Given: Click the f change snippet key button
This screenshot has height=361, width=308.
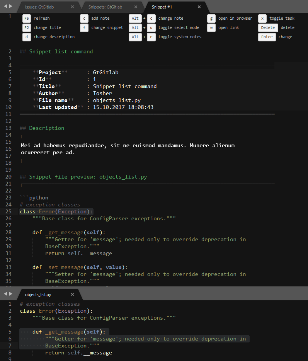Looking at the screenshot, I should tap(84, 27).
